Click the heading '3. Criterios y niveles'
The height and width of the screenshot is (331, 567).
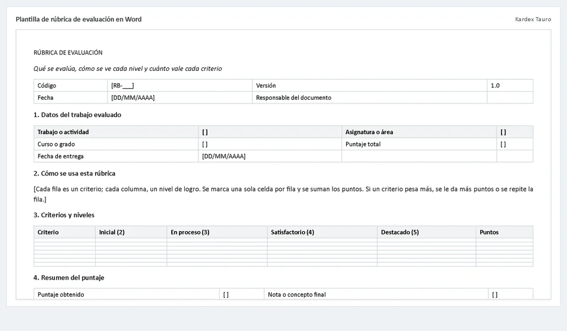pyautogui.click(x=64, y=215)
